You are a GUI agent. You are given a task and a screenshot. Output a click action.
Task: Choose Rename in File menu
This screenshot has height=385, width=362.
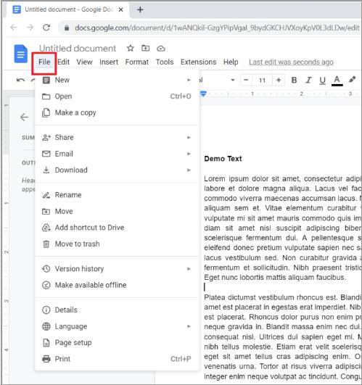tap(117, 195)
